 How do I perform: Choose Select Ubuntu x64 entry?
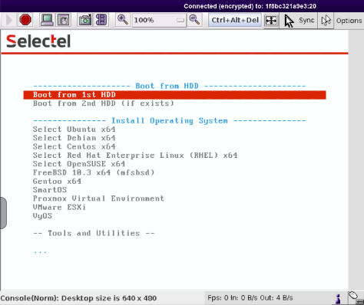[x=74, y=130]
